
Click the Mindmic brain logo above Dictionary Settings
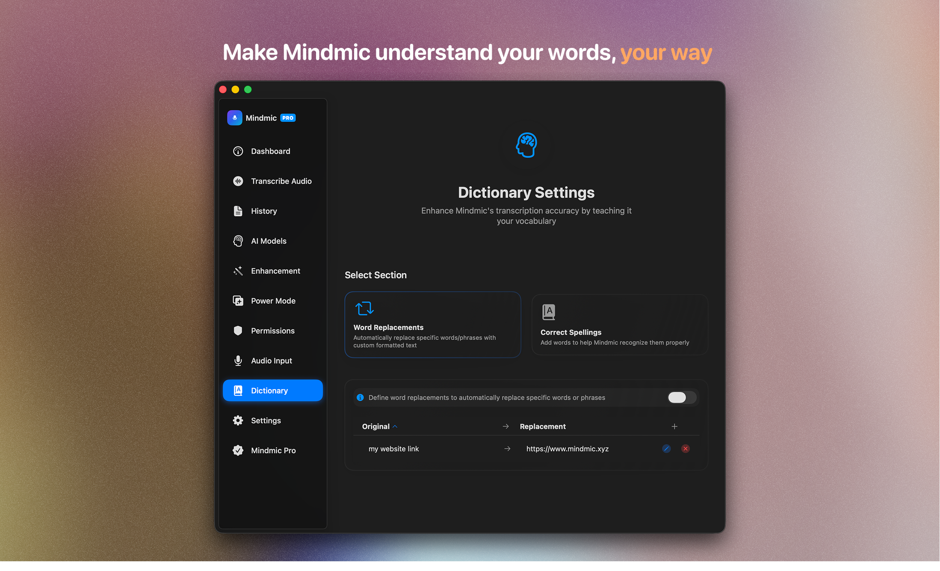(x=526, y=145)
